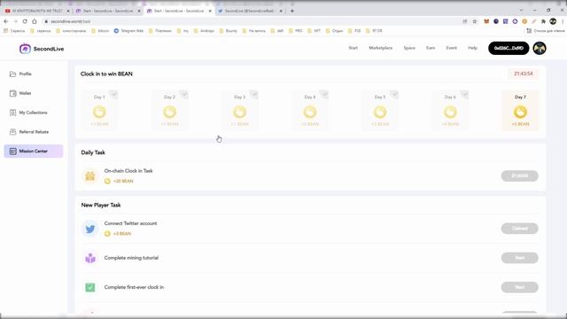Bookmark this page with the star icon
The width and height of the screenshot is (567, 319).
(475, 21)
